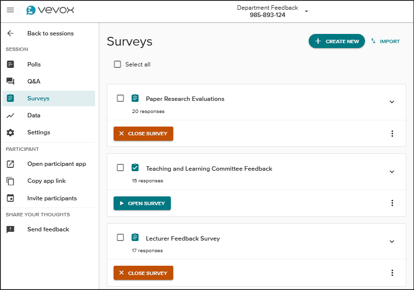Copy app link via duplicate icon
The image size is (414, 290).
pyautogui.click(x=10, y=180)
